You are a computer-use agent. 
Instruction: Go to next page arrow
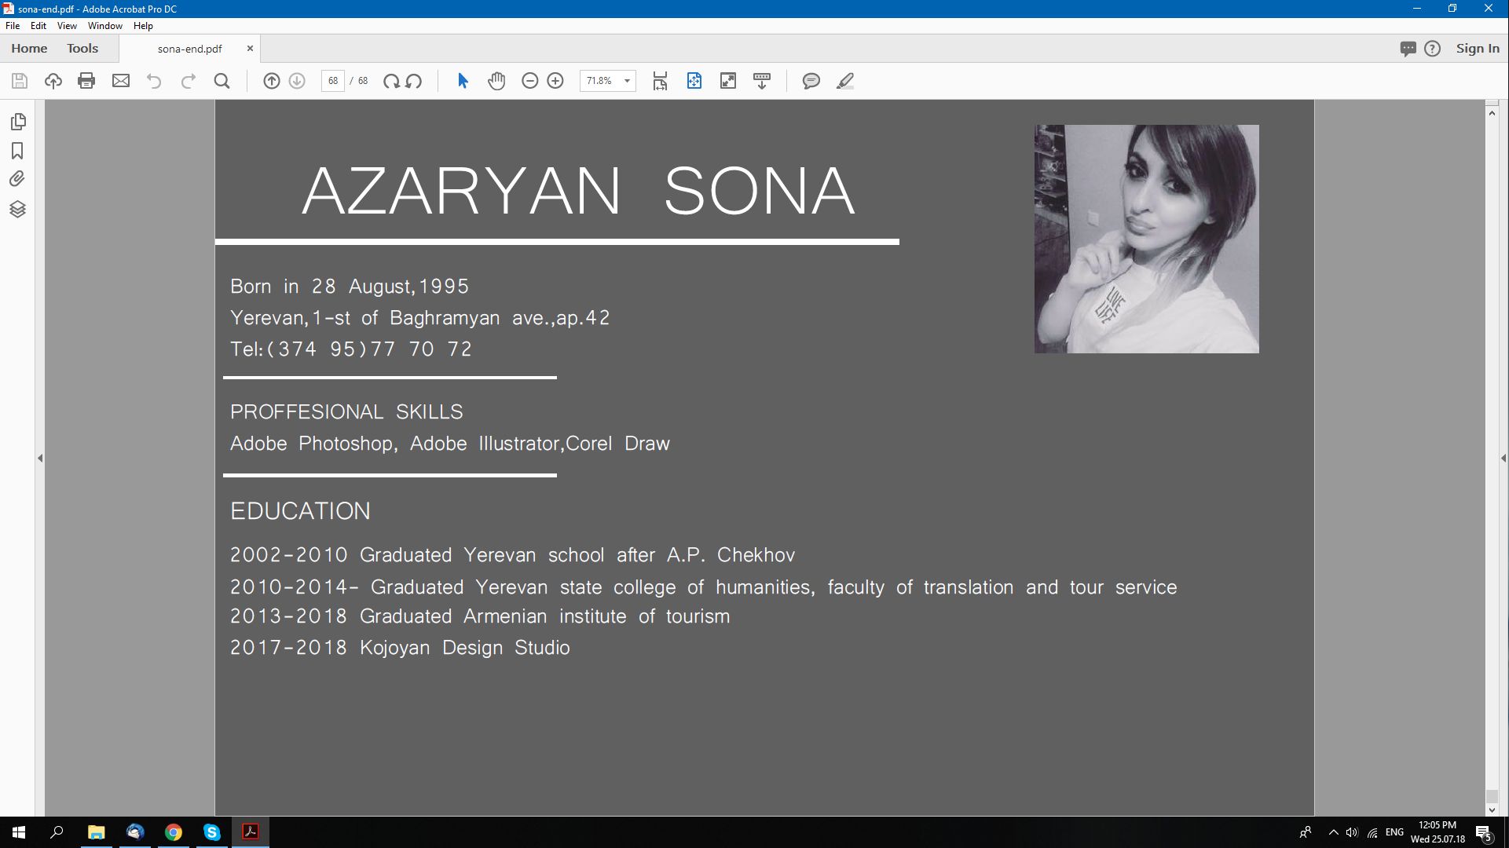297,81
